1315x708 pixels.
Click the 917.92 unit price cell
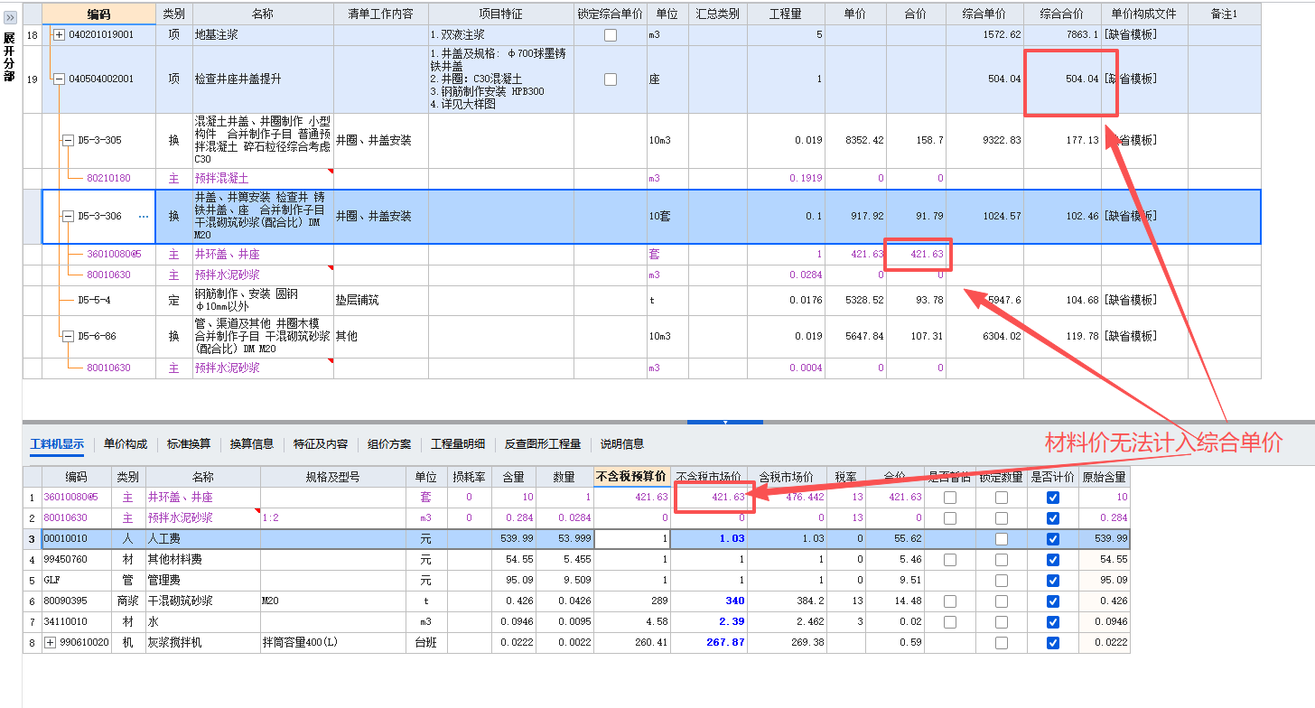[x=855, y=217]
